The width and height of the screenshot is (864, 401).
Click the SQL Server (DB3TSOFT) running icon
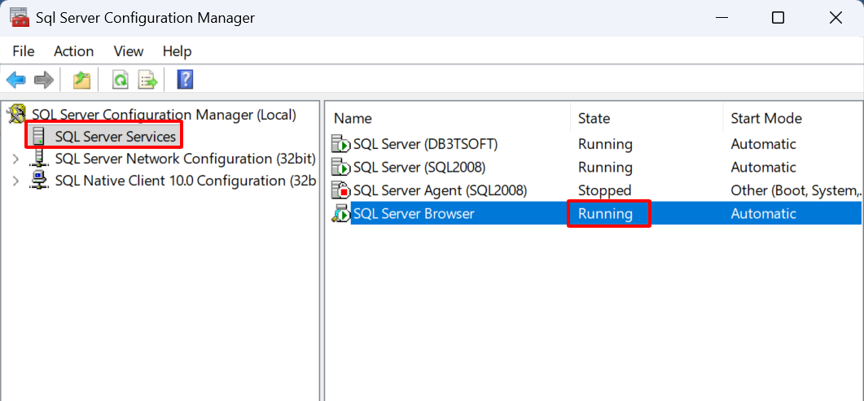coord(340,144)
